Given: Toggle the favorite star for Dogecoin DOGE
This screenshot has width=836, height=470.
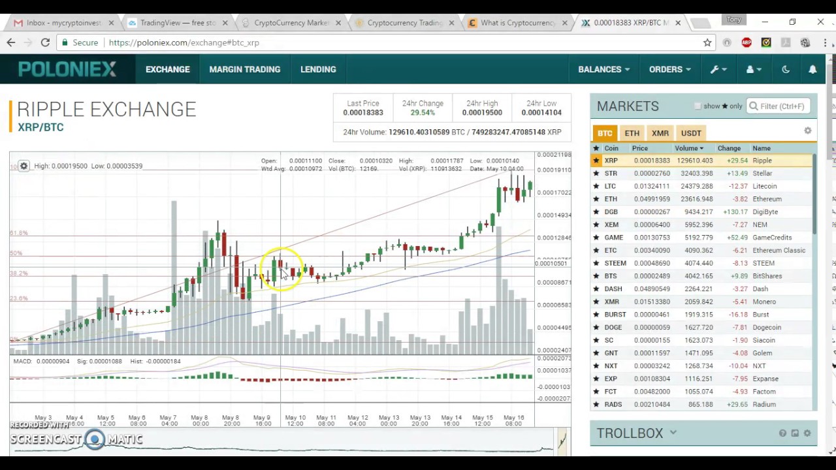Looking at the screenshot, I should [596, 327].
